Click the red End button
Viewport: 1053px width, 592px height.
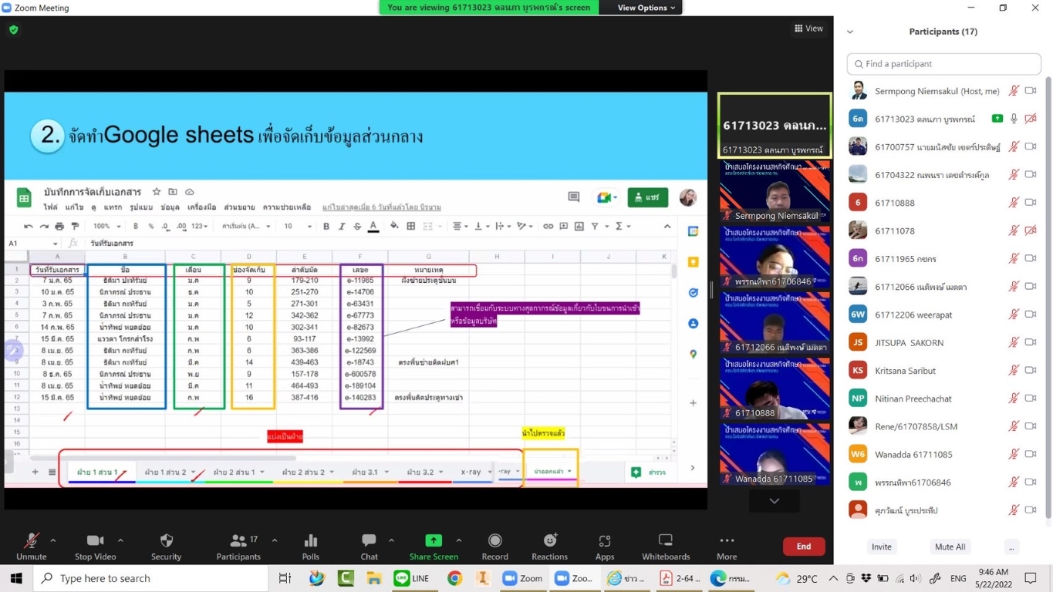[x=804, y=547]
